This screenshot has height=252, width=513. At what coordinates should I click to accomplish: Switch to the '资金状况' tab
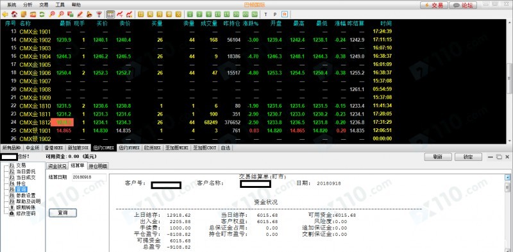pyautogui.click(x=57, y=166)
